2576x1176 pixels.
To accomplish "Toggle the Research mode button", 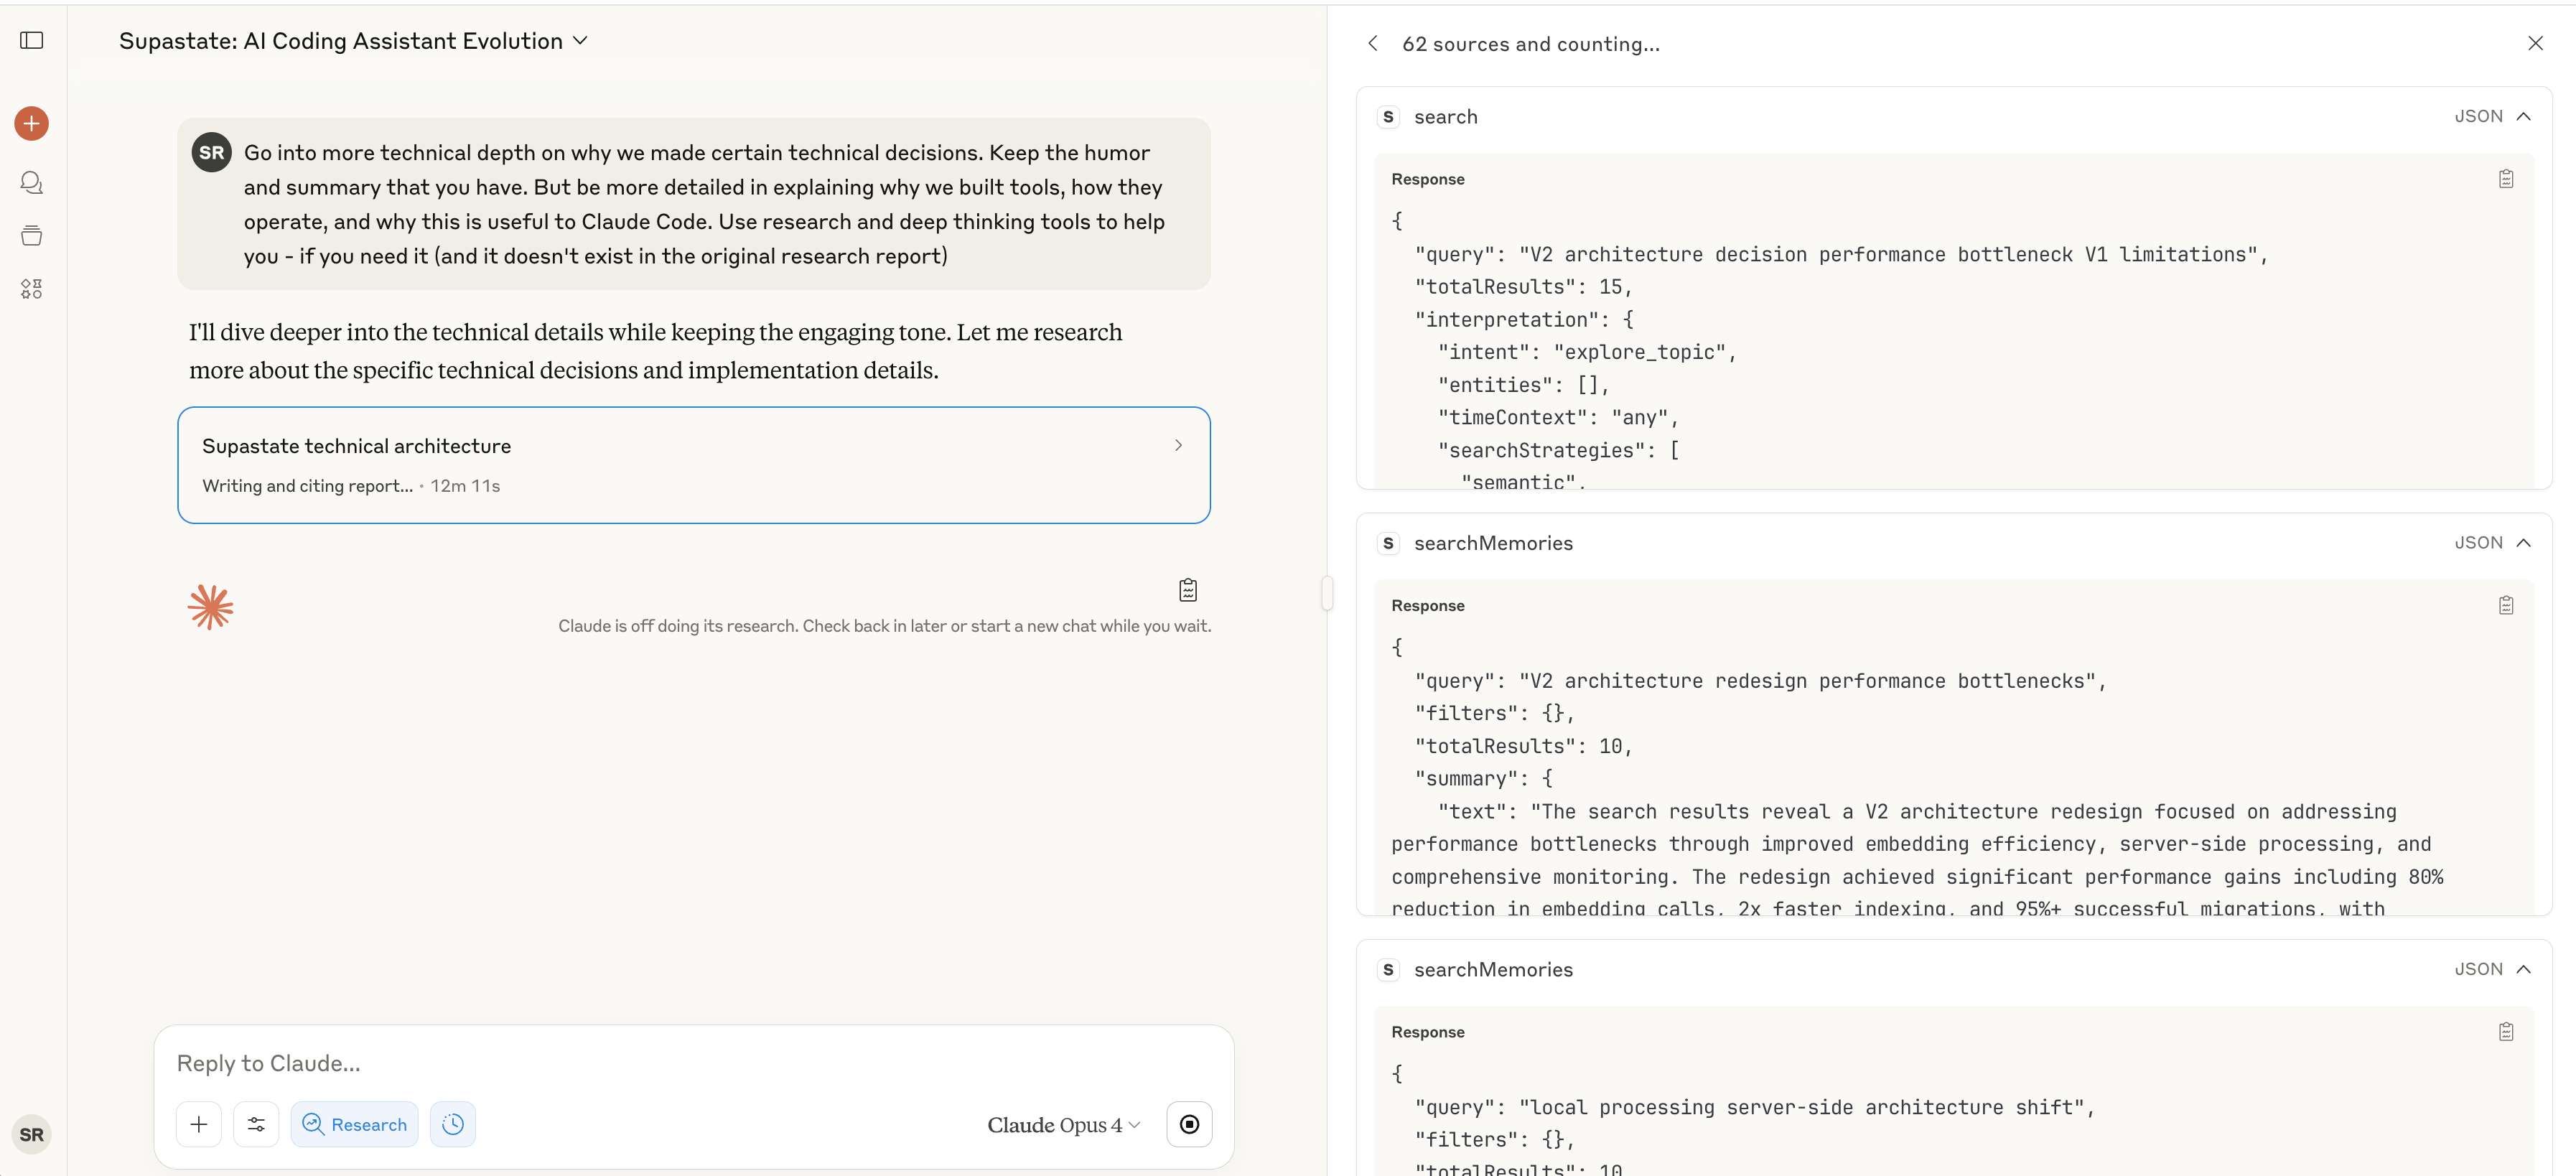I will 354,1124.
